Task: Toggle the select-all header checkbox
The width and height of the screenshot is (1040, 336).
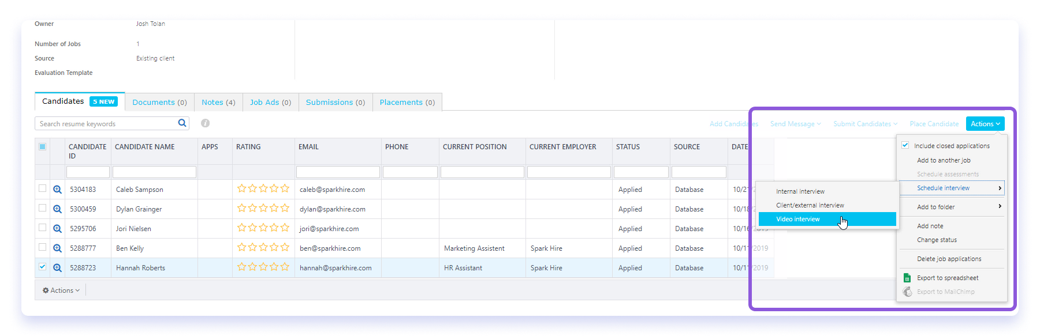Action: point(42,146)
